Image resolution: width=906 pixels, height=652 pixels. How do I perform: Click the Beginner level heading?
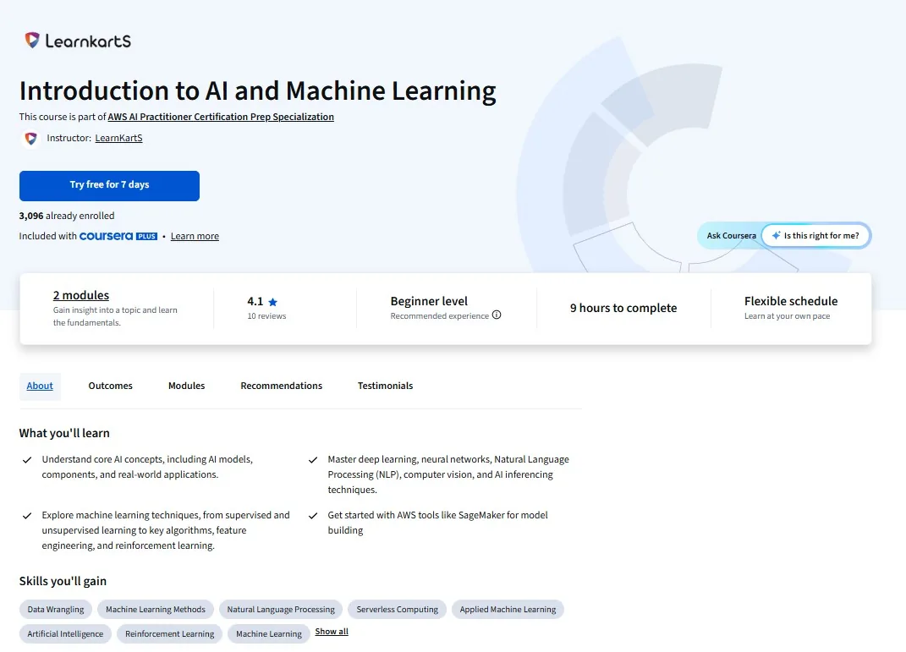pos(429,301)
